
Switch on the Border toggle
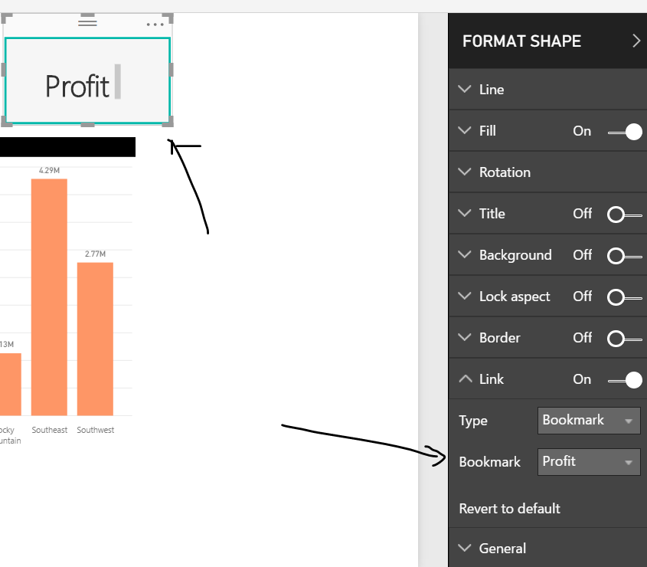click(625, 339)
